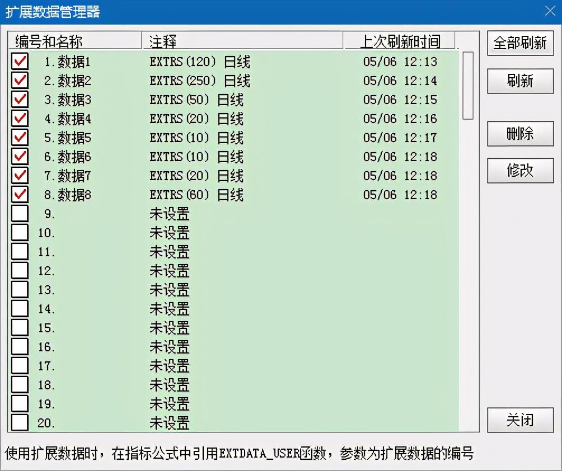Toggle the checkbox for 3.数据3
Screen dimensions: 562x471
click(20, 99)
